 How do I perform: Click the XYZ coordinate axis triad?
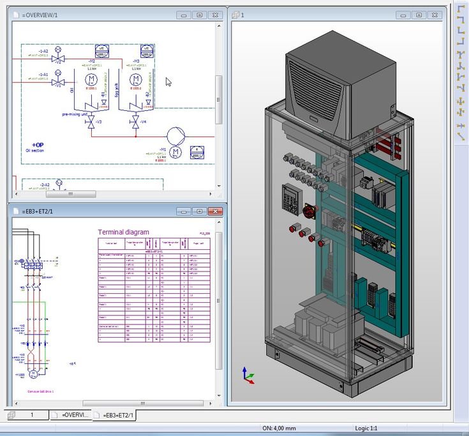(x=248, y=375)
